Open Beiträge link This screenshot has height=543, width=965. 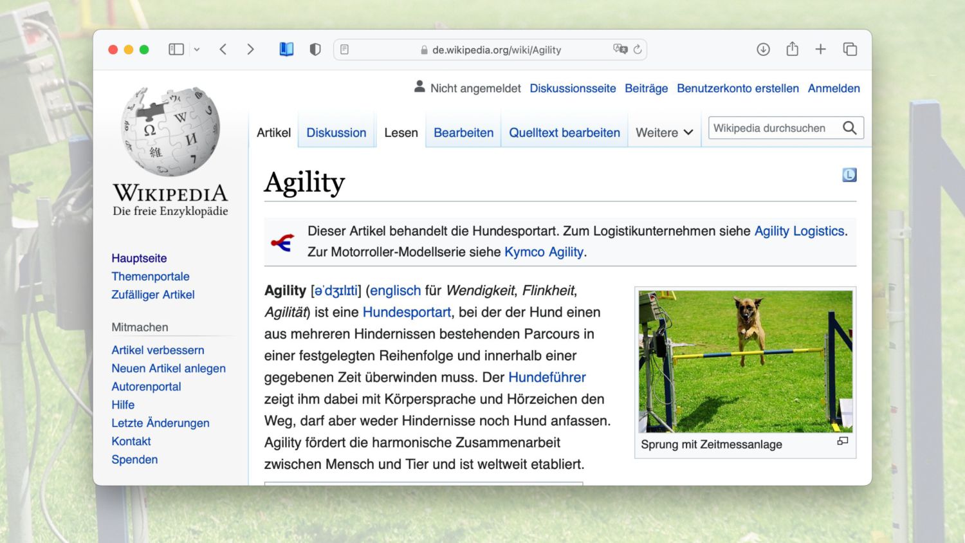click(x=646, y=88)
